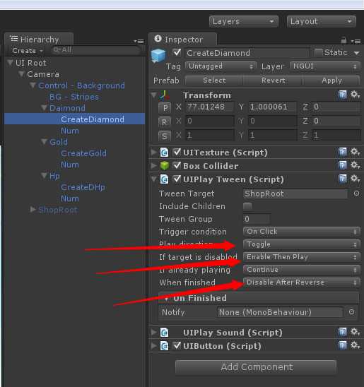Collapse the On Finished foldout

[x=166, y=298]
